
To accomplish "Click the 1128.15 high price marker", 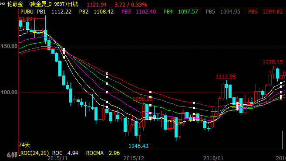I will coord(273,62).
